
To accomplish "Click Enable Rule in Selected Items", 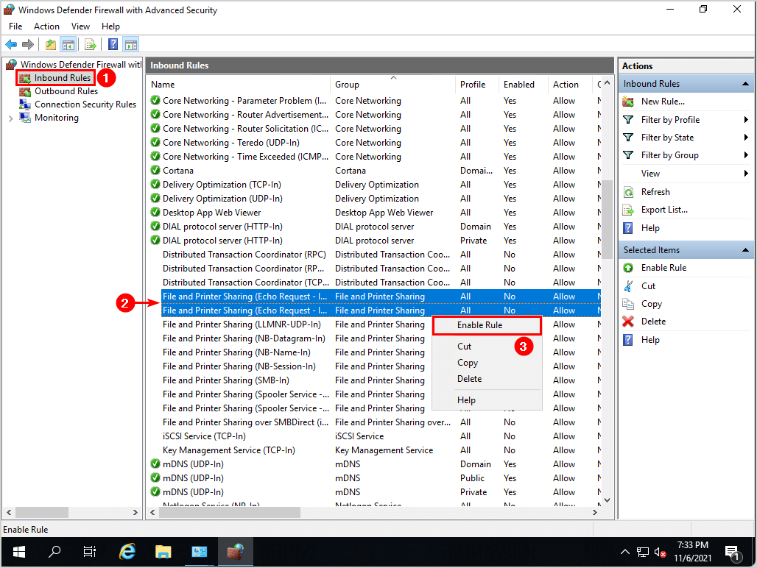I will pyautogui.click(x=663, y=268).
